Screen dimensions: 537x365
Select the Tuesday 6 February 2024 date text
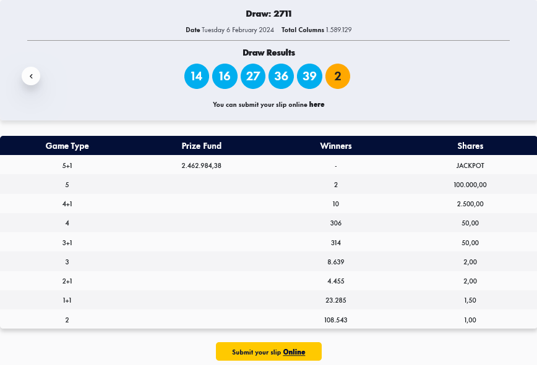click(x=238, y=30)
